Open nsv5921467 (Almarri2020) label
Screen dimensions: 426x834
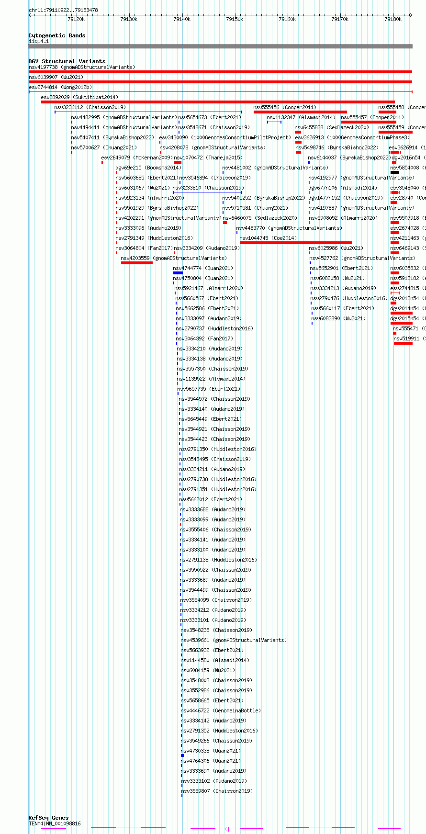coord(209,288)
